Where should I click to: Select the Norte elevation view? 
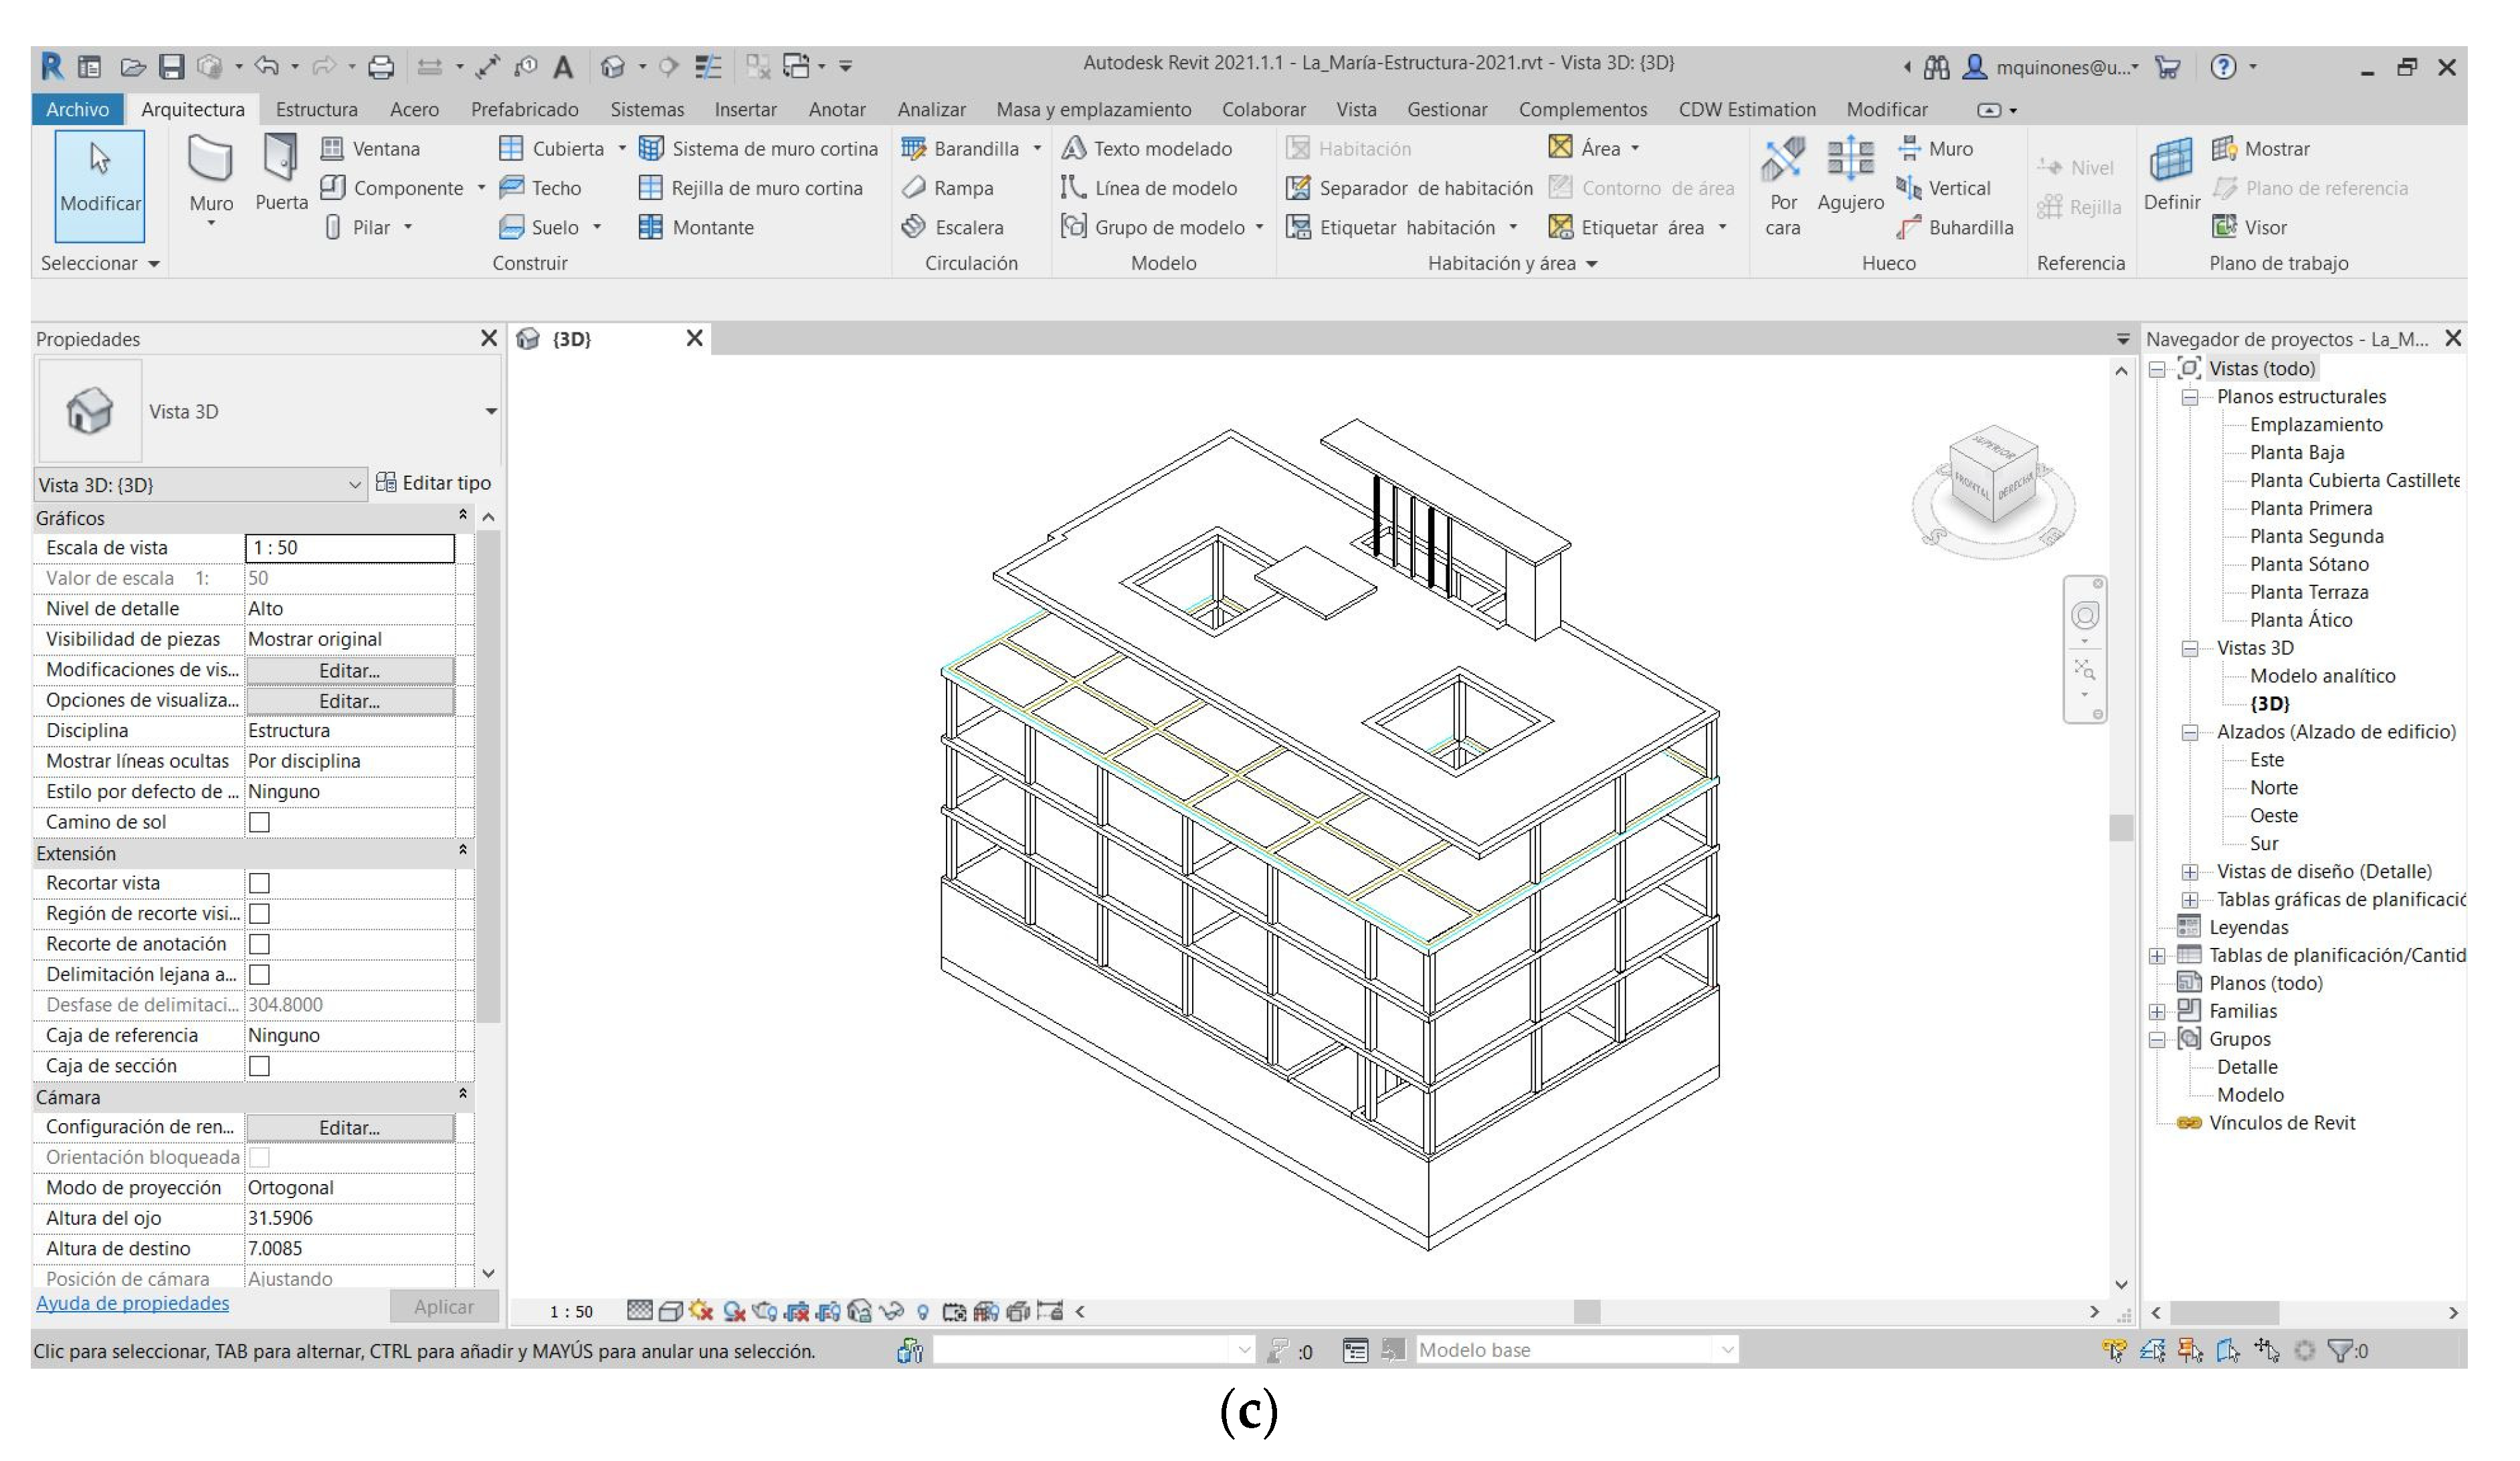(2274, 789)
